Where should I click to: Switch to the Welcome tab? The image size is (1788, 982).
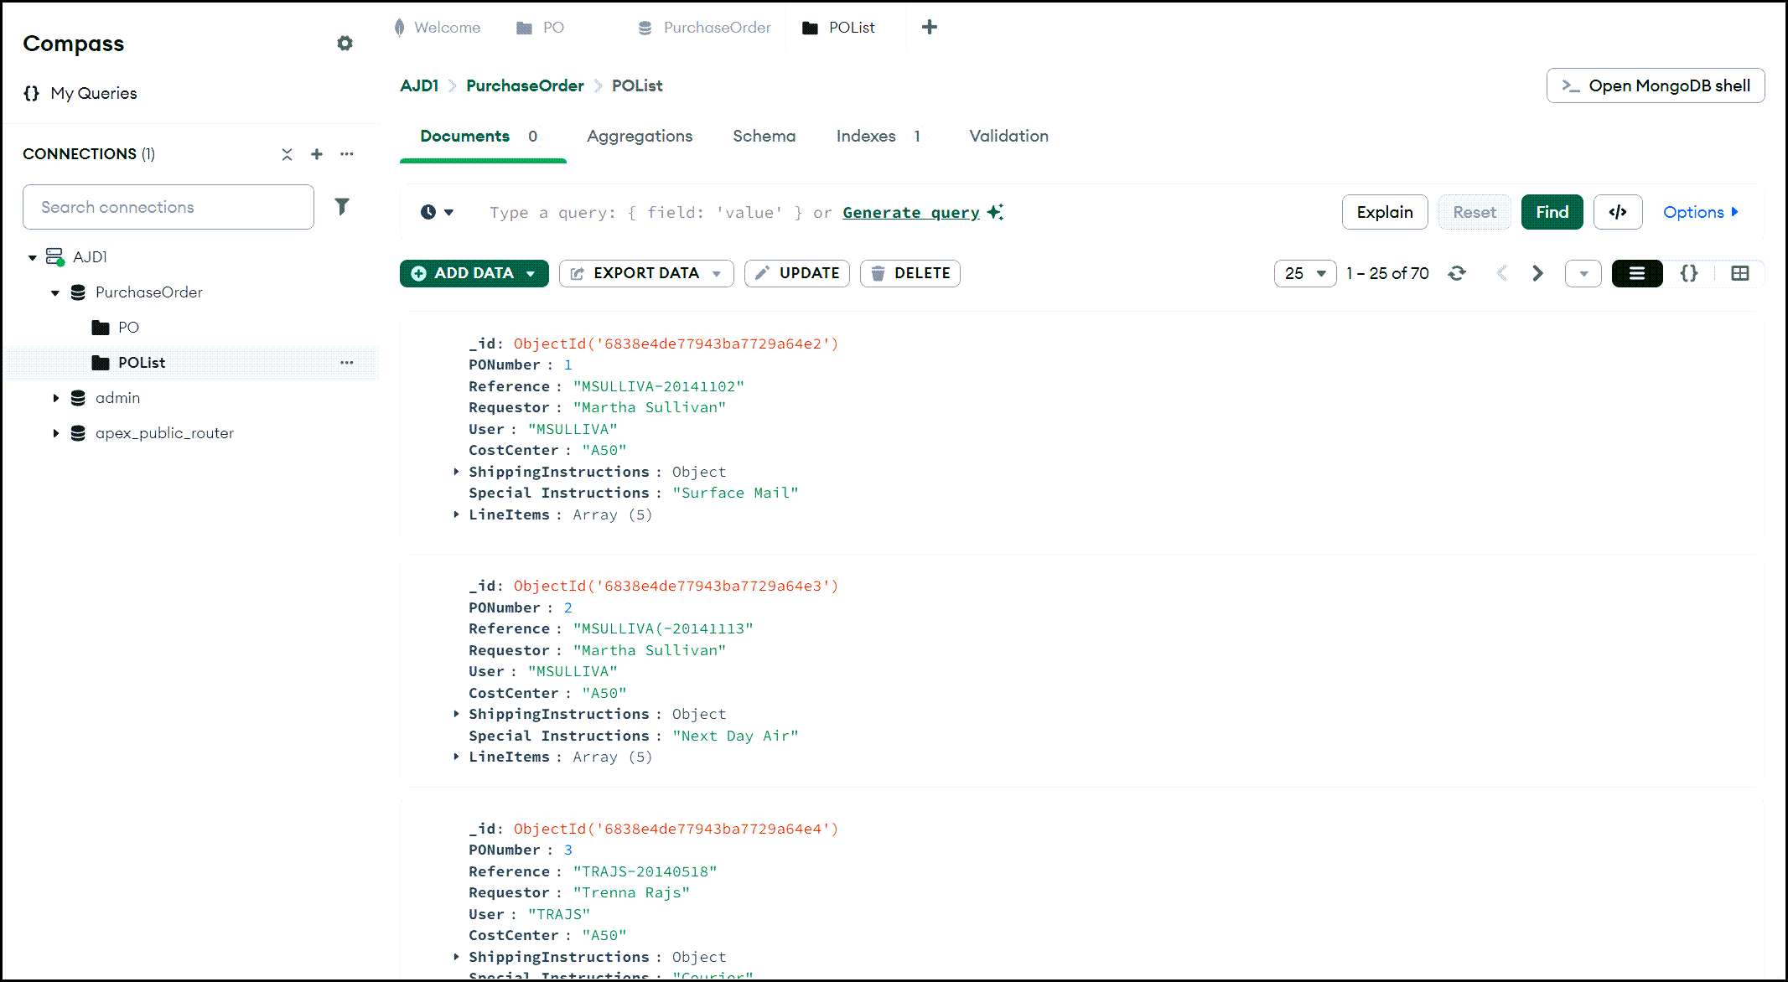pyautogui.click(x=438, y=28)
